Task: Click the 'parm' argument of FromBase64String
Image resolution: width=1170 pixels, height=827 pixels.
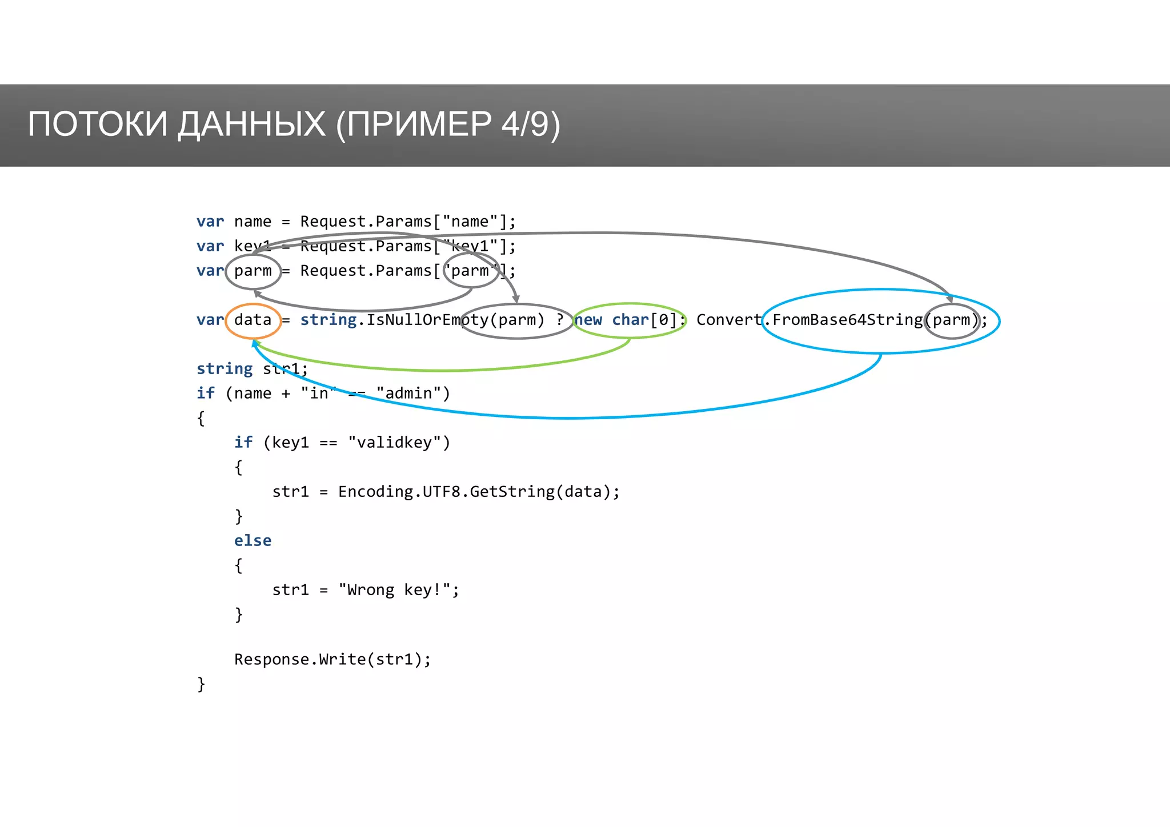Action: tap(952, 320)
